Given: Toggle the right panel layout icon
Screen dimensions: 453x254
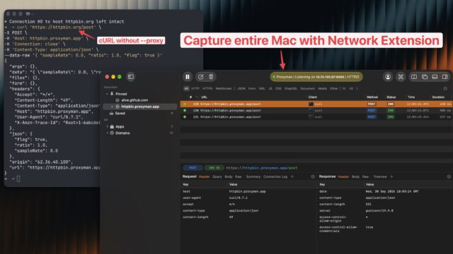Looking at the screenshot, I should (445, 77).
